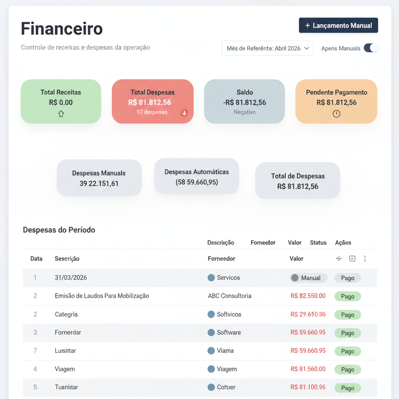Click the export box icon in table header
Image resolution: width=399 pixels, height=399 pixels.
(352, 259)
